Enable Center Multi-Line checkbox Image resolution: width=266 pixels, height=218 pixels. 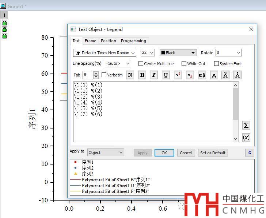tap(141, 64)
